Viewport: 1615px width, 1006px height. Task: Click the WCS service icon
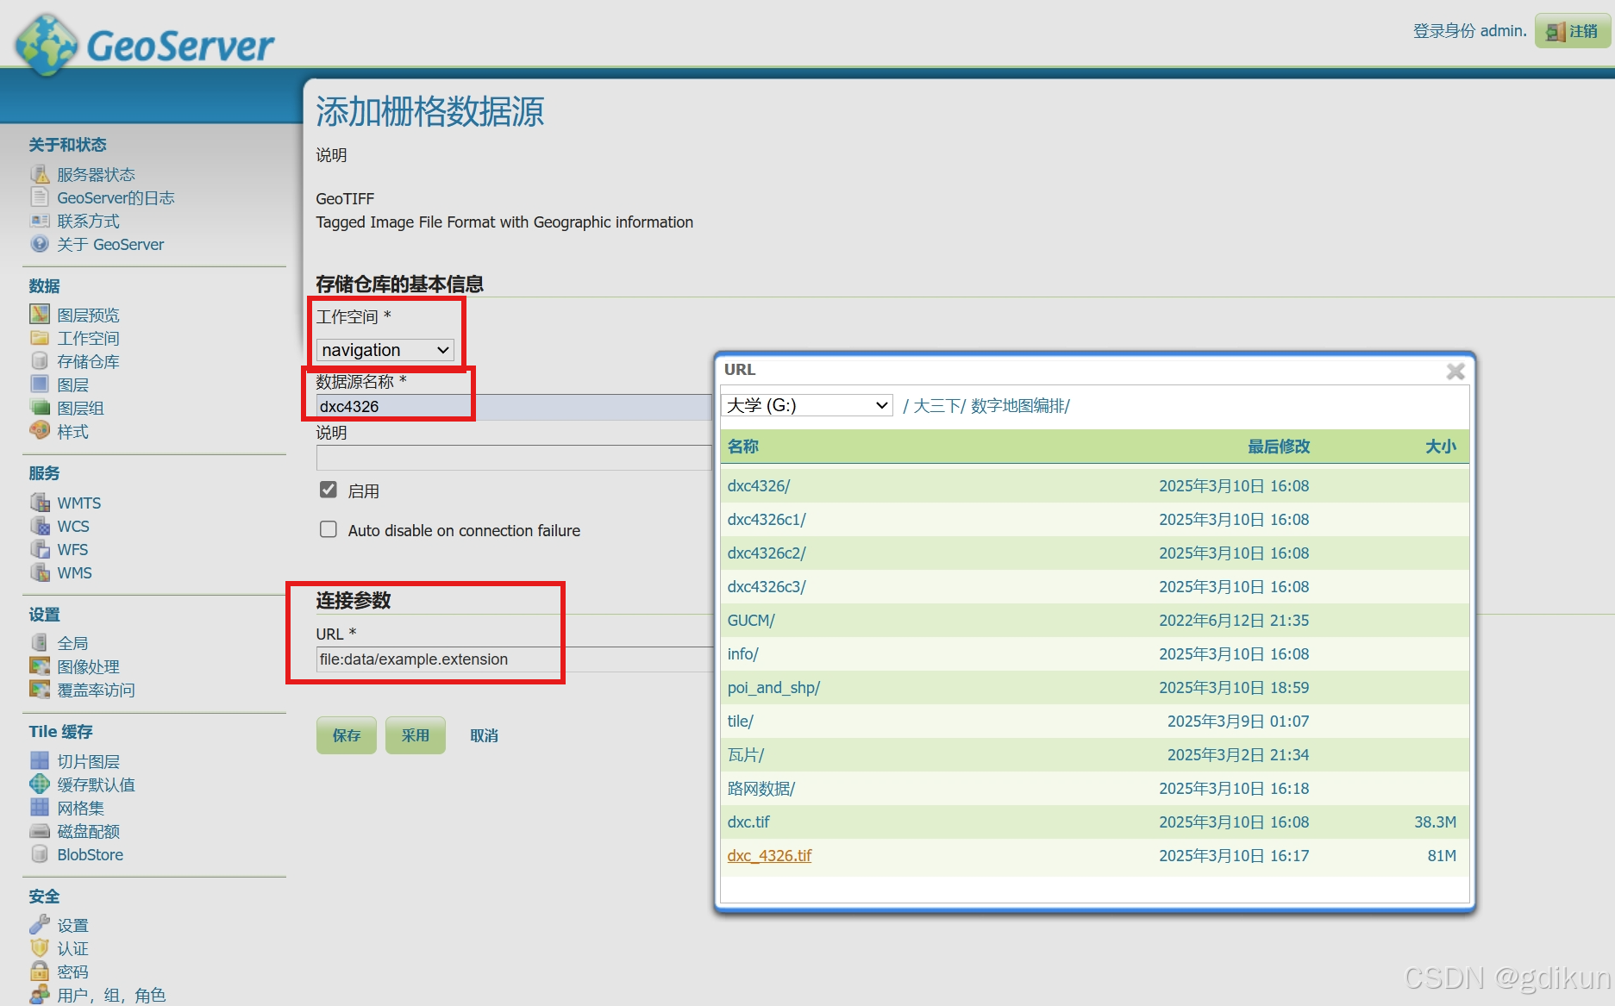tap(40, 526)
